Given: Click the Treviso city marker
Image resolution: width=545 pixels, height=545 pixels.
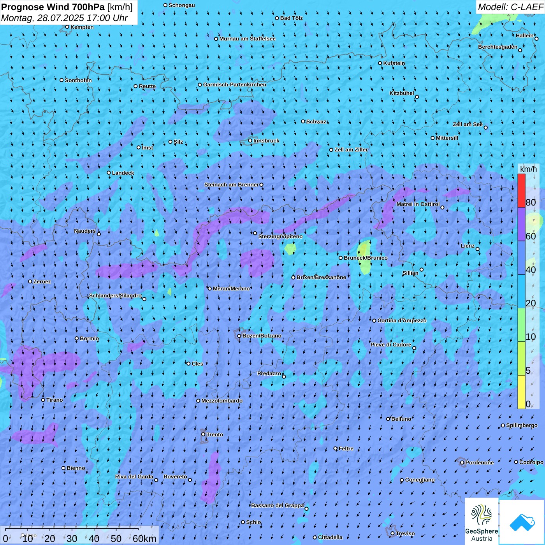Looking at the screenshot, I should (x=392, y=533).
